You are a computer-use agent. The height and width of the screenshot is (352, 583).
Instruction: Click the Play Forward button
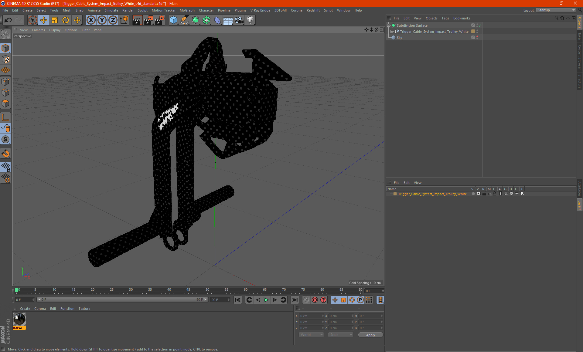coord(266,300)
